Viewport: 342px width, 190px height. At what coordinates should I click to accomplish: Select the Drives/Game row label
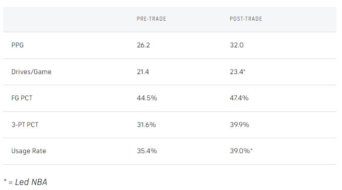coord(31,72)
